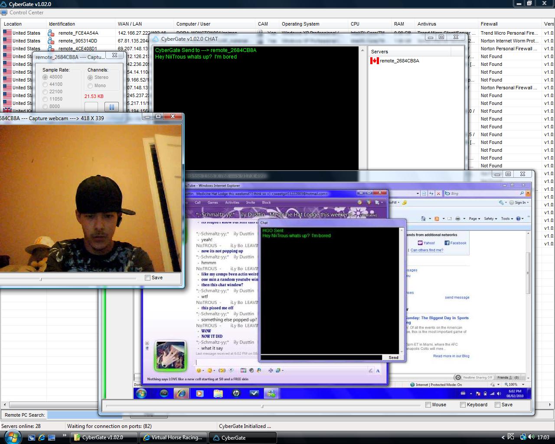Click the user icon beside remote_4CE408D1

51,49
